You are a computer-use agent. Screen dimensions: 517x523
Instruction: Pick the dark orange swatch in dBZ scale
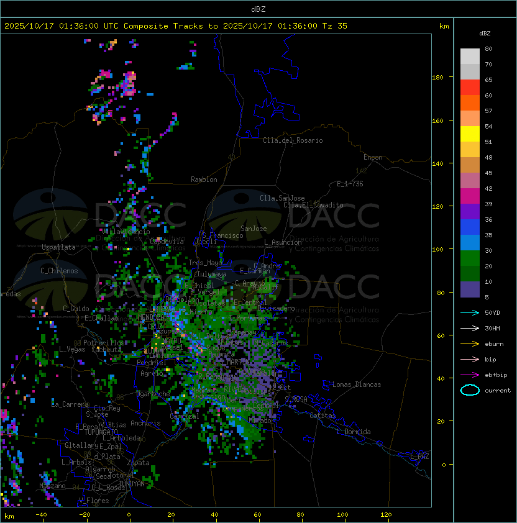pos(470,103)
